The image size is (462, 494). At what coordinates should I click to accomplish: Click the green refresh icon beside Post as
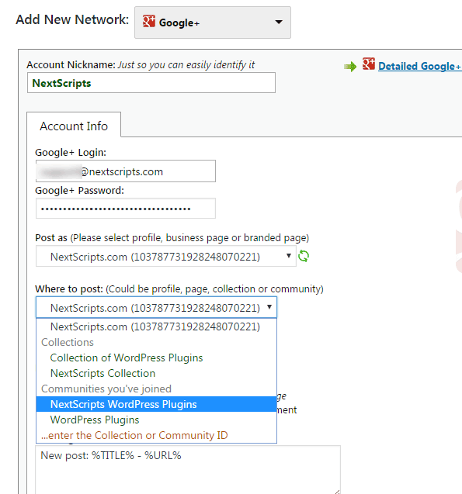pos(304,256)
